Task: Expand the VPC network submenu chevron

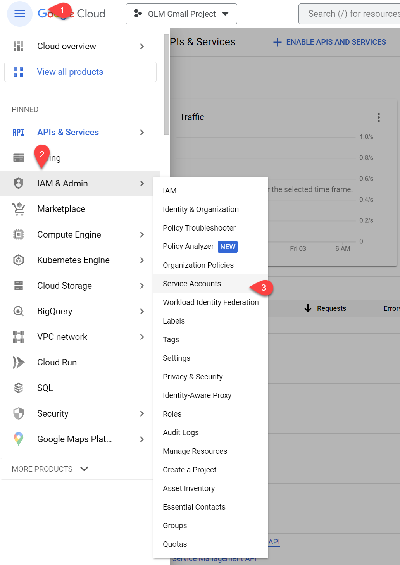Action: click(142, 337)
